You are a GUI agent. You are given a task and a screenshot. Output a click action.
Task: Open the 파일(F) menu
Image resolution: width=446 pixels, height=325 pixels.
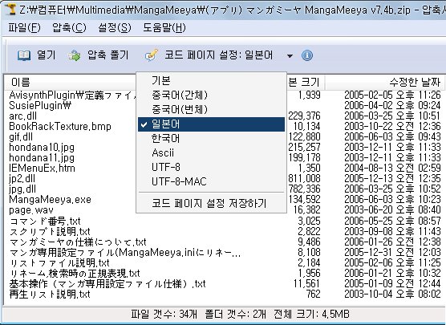pos(24,28)
